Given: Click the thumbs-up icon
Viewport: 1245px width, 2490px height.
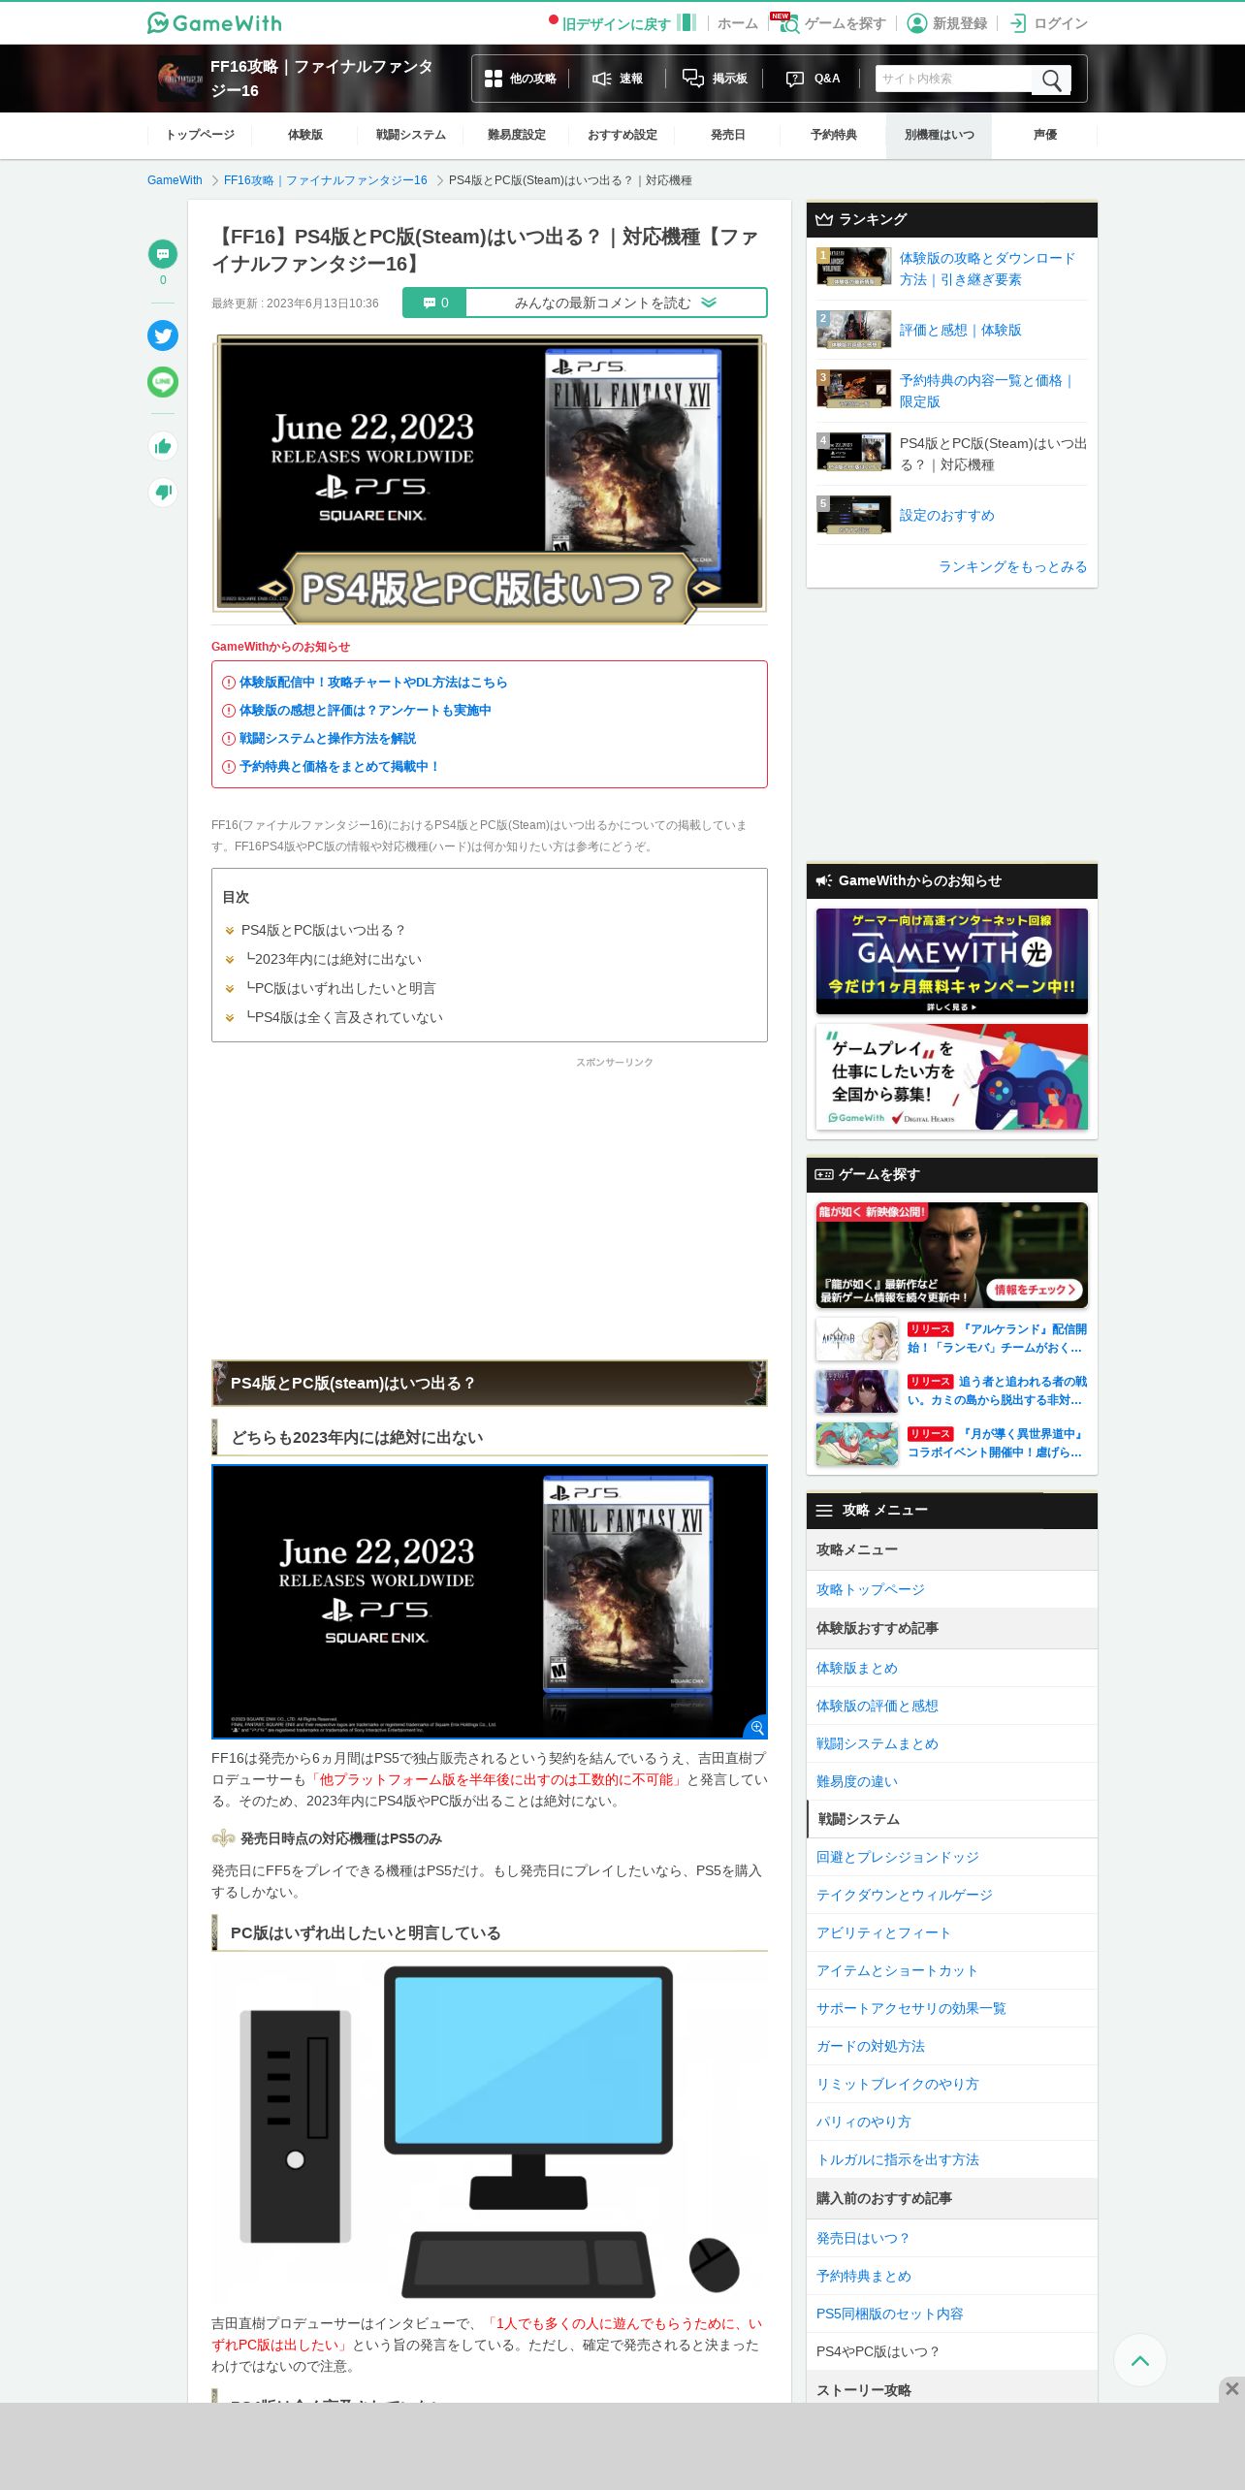Looking at the screenshot, I should point(163,446).
